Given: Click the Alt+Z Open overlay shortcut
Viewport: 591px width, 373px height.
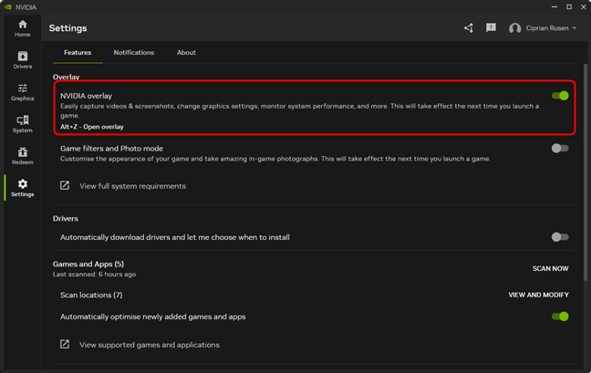Looking at the screenshot, I should click(x=92, y=127).
